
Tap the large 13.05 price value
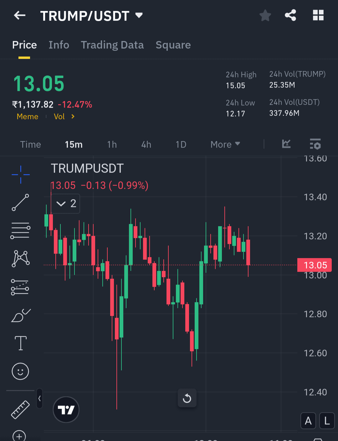(x=39, y=84)
